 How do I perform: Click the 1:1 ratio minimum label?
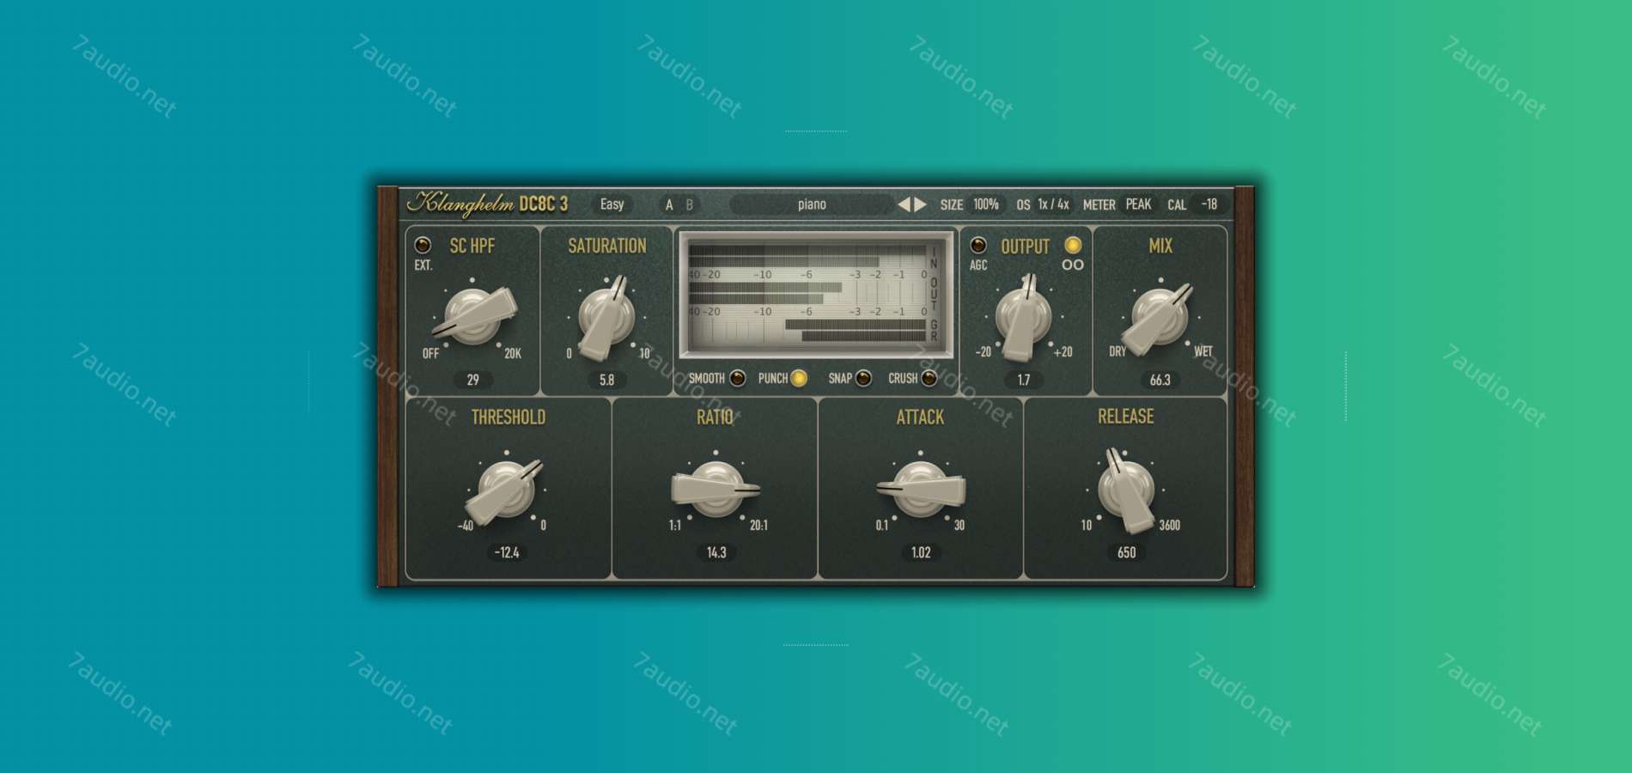pyautogui.click(x=675, y=526)
